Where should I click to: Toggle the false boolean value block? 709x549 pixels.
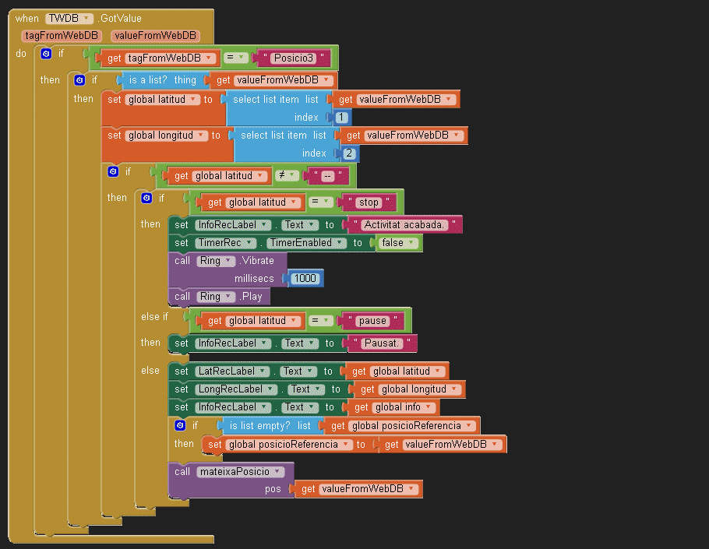point(398,243)
